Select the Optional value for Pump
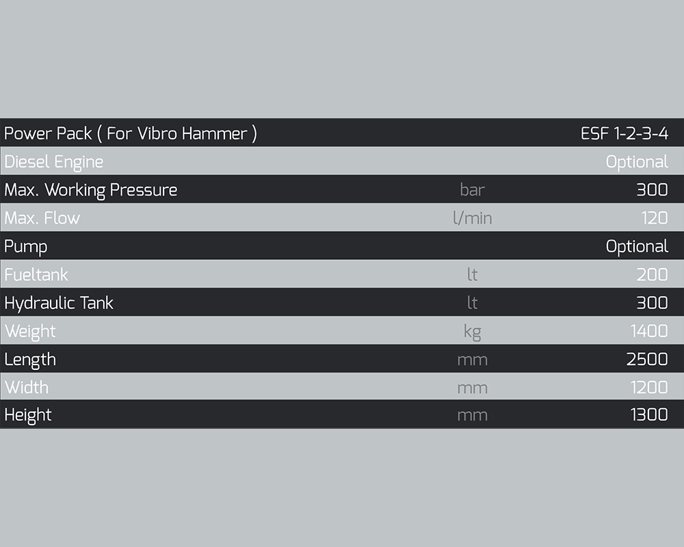Screen dimensions: 684x547 [x=637, y=246]
